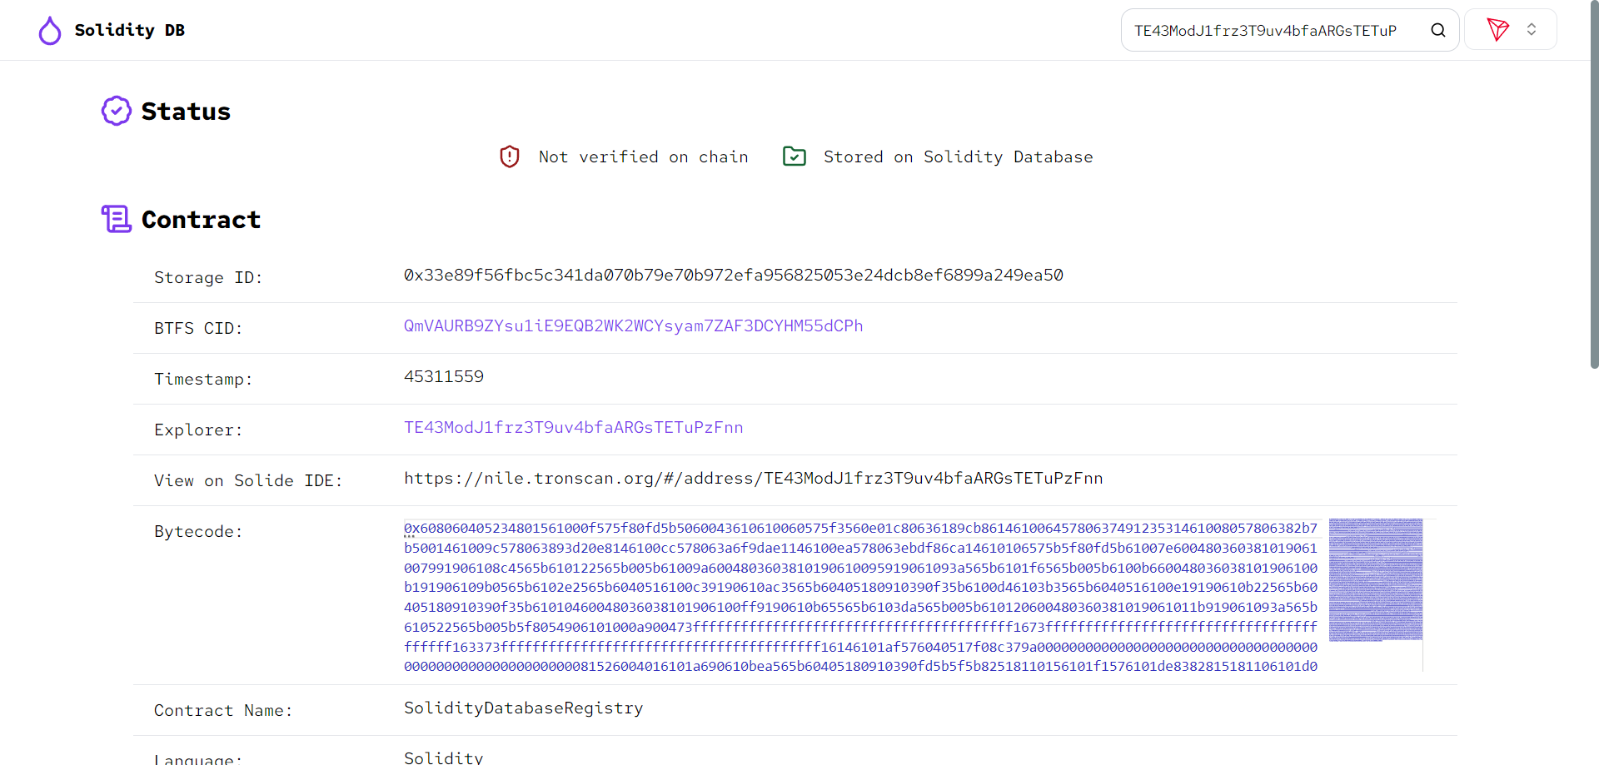Click the Status badge icon
Screen dimensions: 1599x765
[117, 111]
